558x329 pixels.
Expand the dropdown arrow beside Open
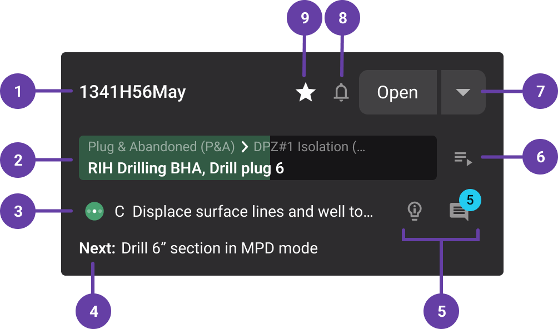coord(463,92)
